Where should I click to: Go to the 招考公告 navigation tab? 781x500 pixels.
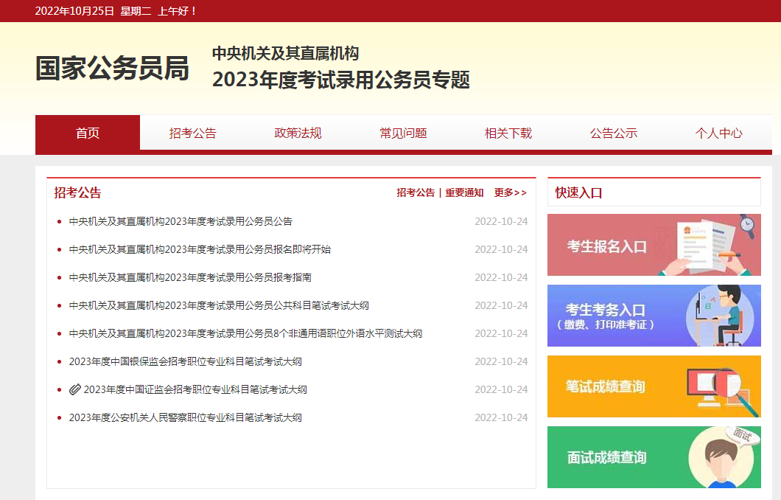[x=193, y=133]
